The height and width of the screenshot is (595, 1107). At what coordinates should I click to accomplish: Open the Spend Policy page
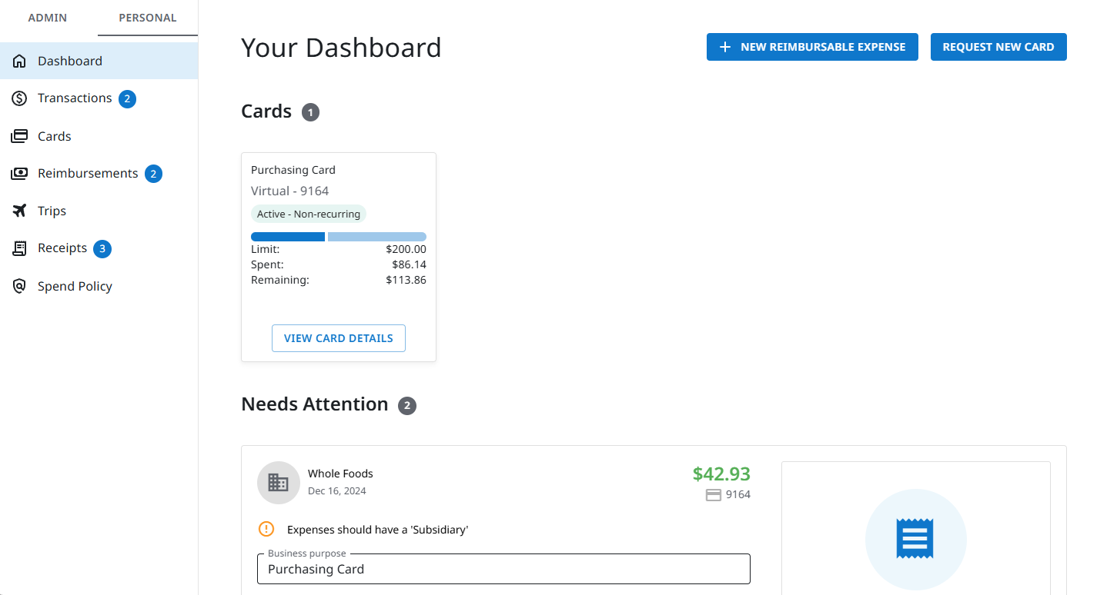coord(75,286)
